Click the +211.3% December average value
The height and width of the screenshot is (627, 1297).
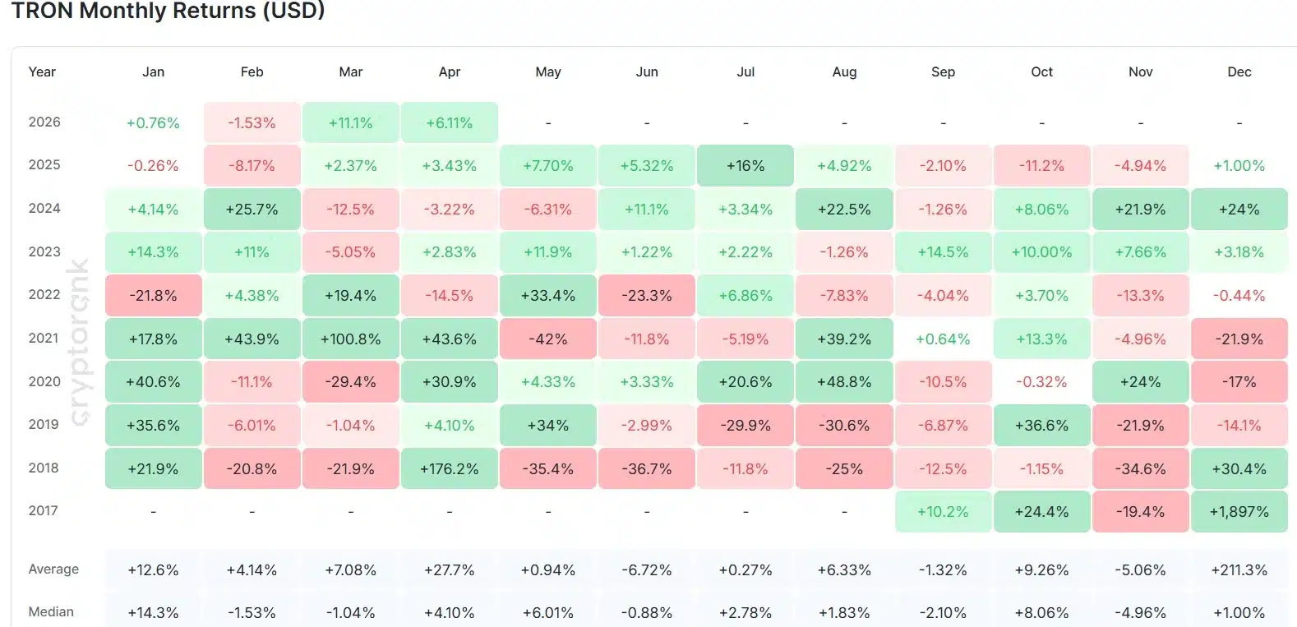[1239, 570]
